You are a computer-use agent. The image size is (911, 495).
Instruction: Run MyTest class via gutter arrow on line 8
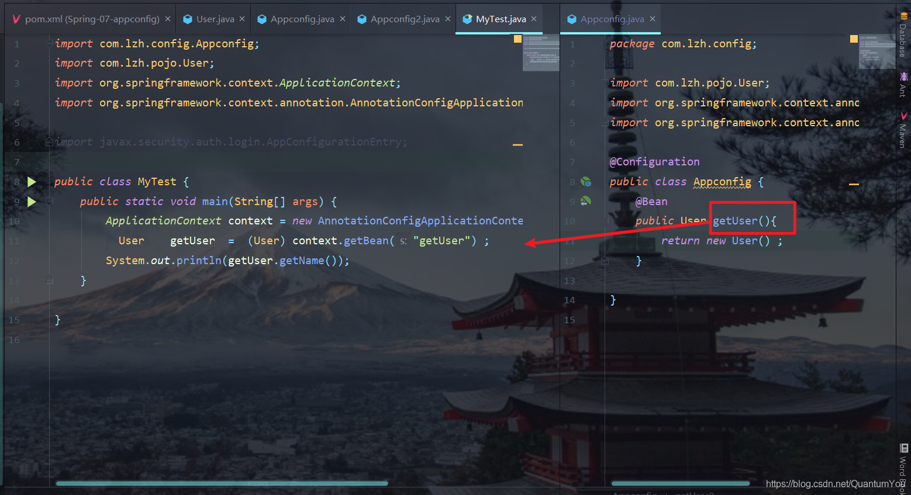coord(32,182)
